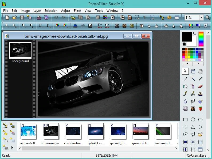This screenshot has width=212, height=159.
Task: Show previous palette colors with left arrow
Action: tap(187, 63)
